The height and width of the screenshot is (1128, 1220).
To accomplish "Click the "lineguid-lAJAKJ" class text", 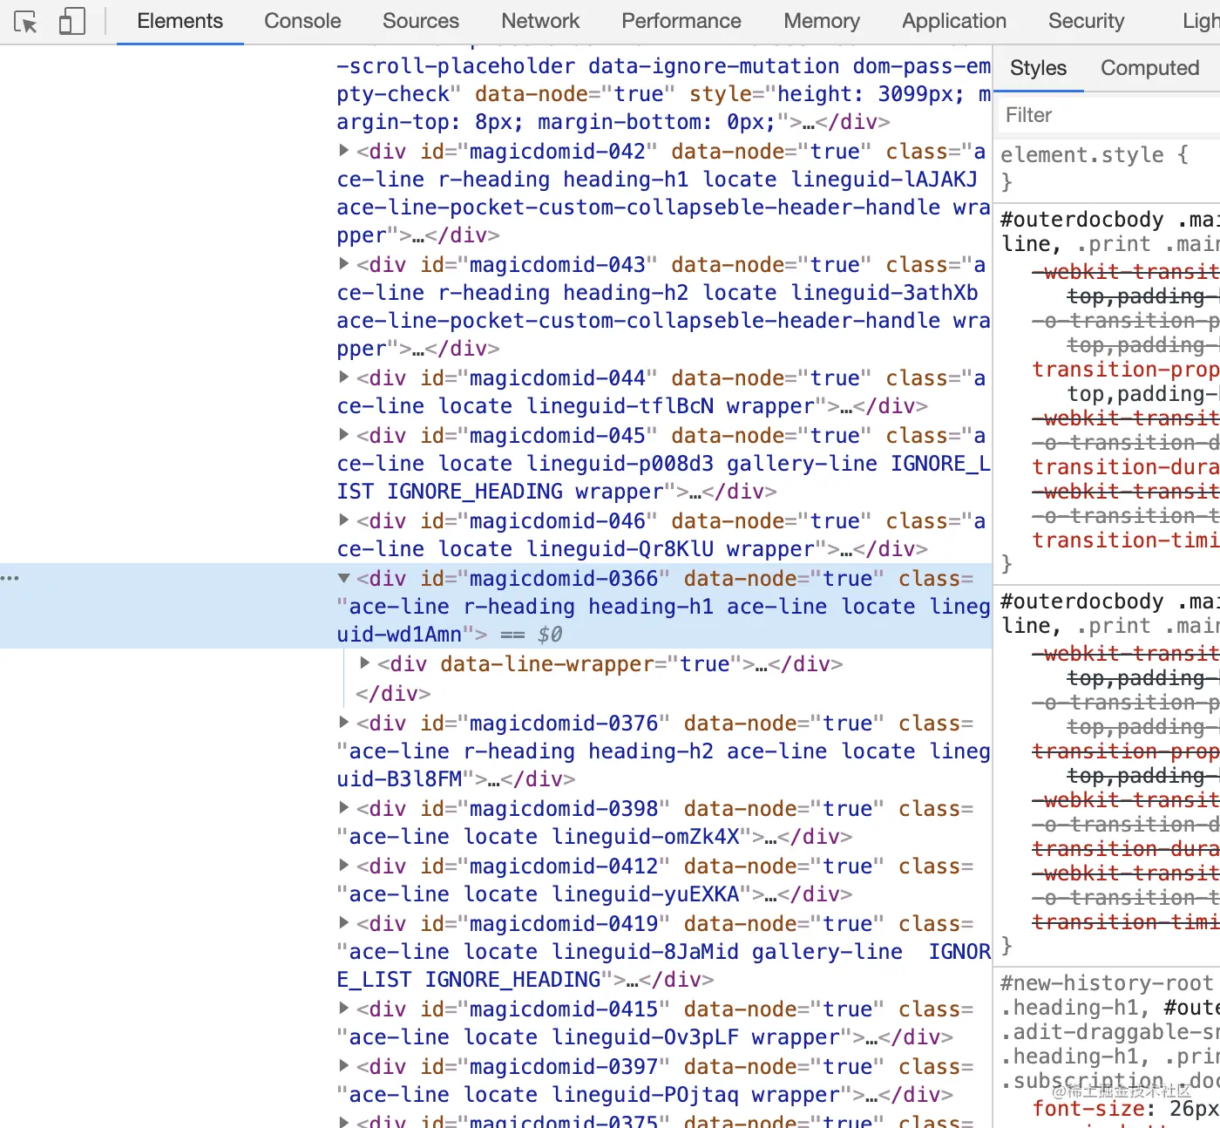I will (884, 180).
